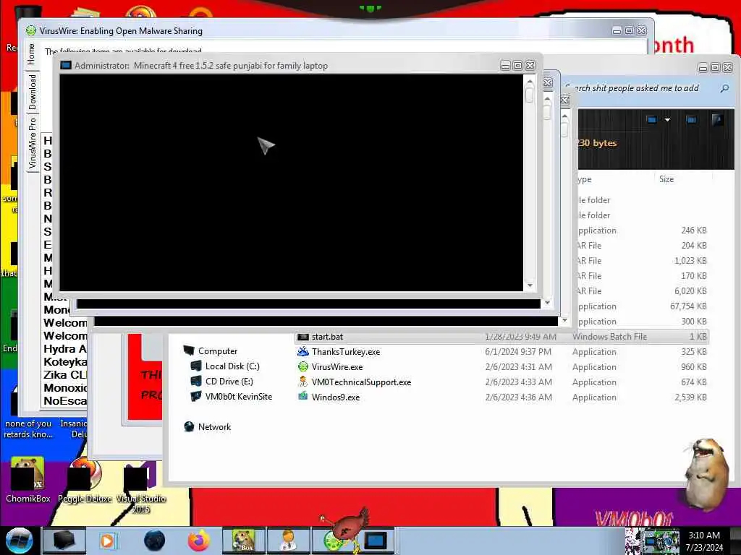Viewport: 741px width, 555px height.
Task: Select the Hydra entry in VirusWire list
Action: 65,349
